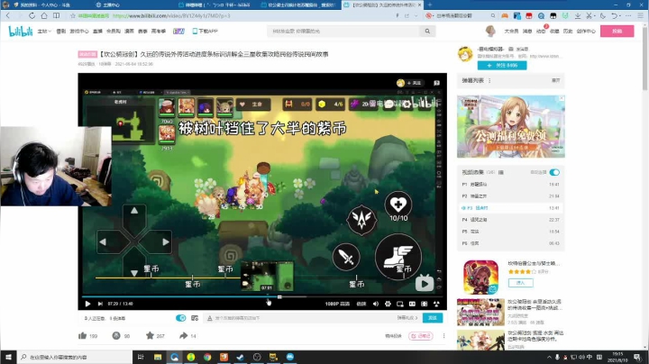Click the bilibili search magnifier button
The height and width of the screenshot is (364, 649).
(x=427, y=31)
